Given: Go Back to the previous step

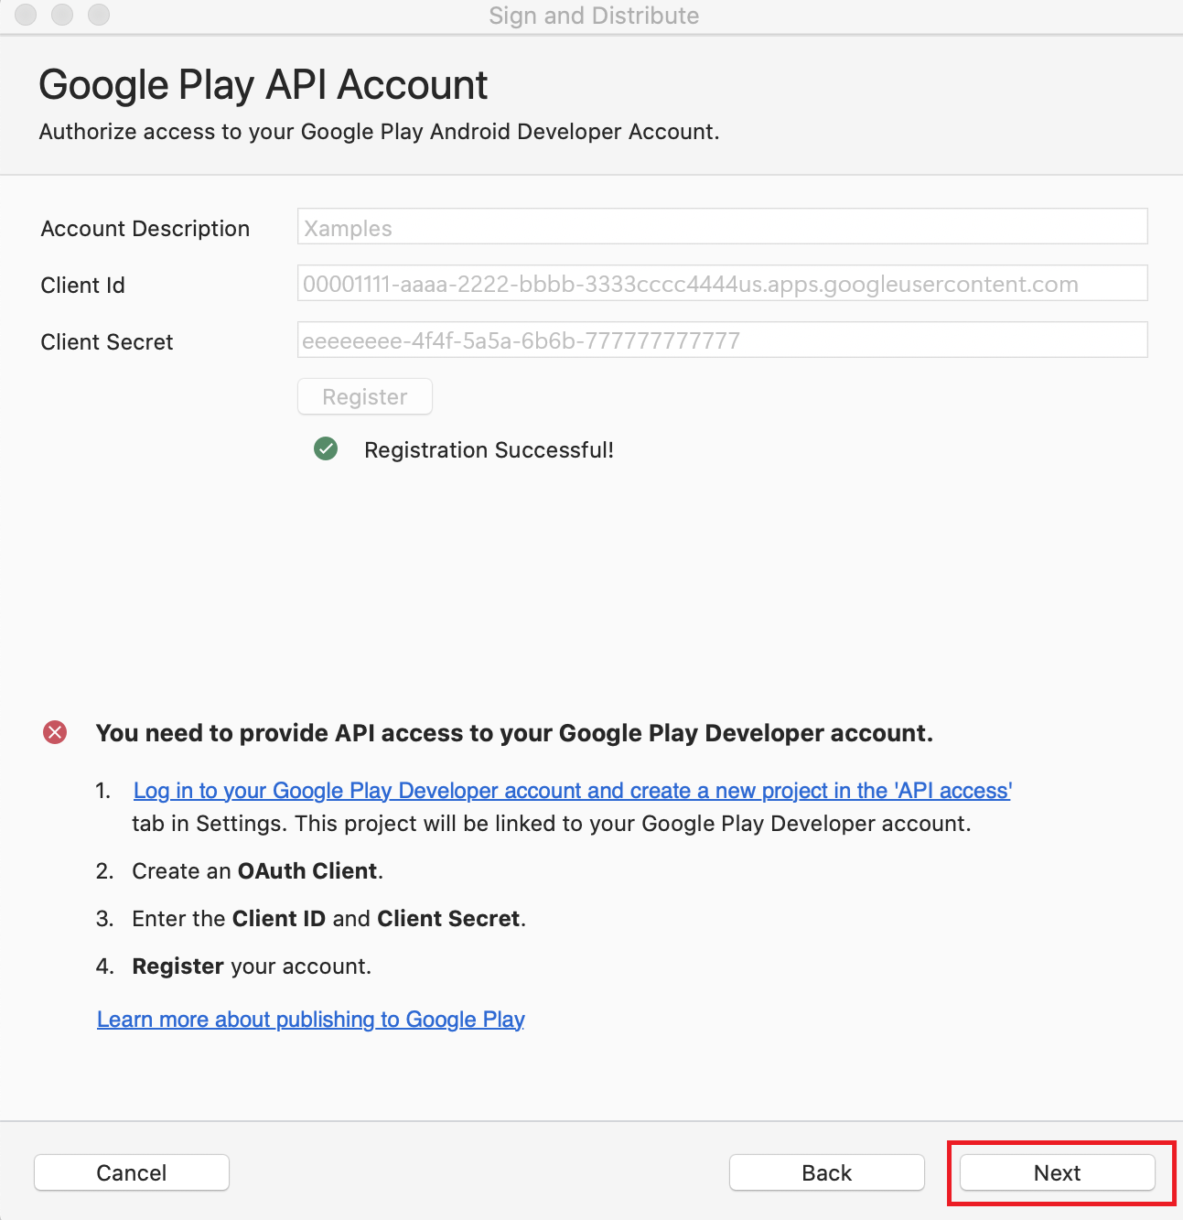Looking at the screenshot, I should (826, 1172).
